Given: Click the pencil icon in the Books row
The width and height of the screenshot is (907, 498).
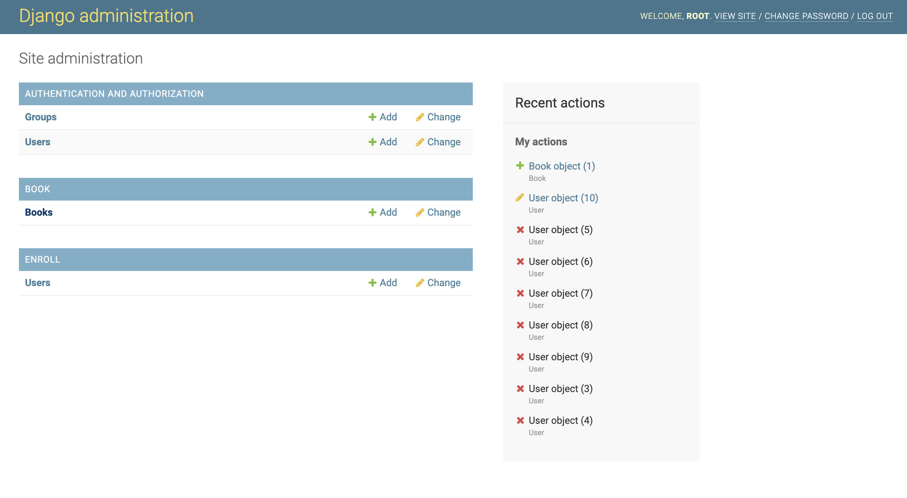Looking at the screenshot, I should tap(419, 212).
